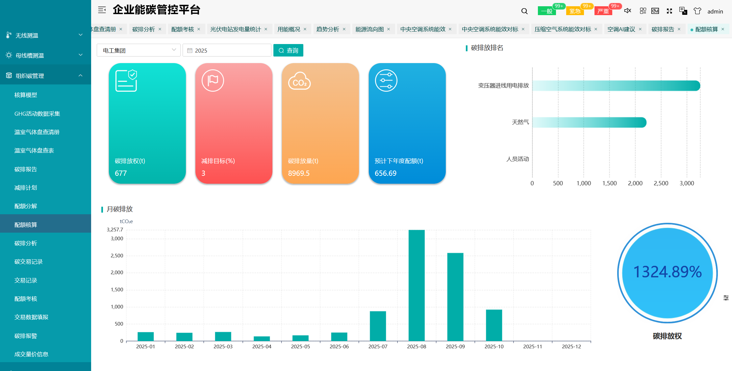The width and height of the screenshot is (732, 371).
Task: Click the year 2025 date input field
Action: pyautogui.click(x=227, y=50)
